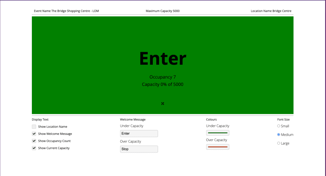Click the Colours section heading

tap(211, 120)
